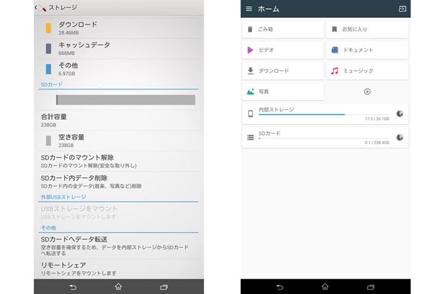Select キャッシュデータ 666MB entry
This screenshot has width=441, height=294.
point(118,49)
